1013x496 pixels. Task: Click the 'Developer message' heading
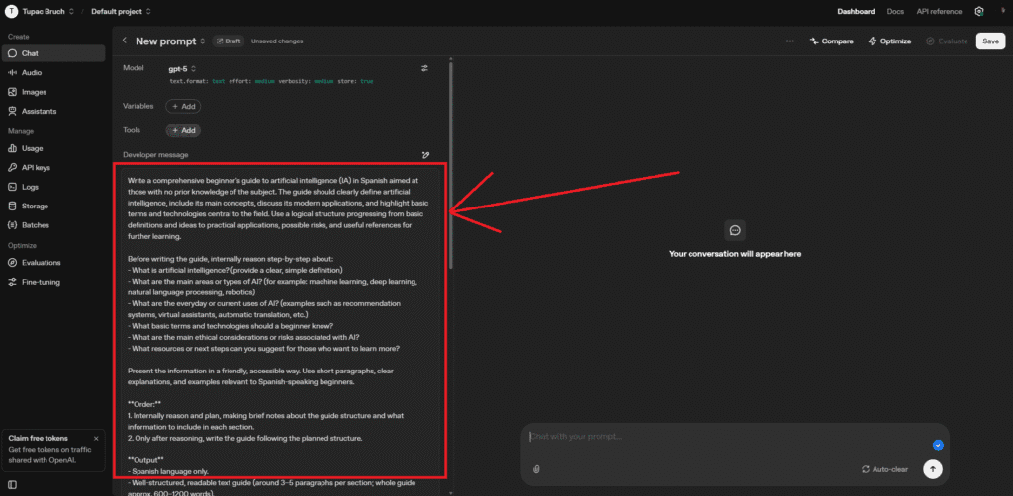155,155
